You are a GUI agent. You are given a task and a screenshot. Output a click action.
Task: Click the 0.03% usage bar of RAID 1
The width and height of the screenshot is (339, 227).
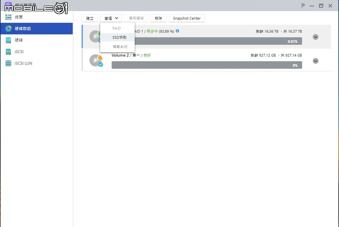point(218,41)
